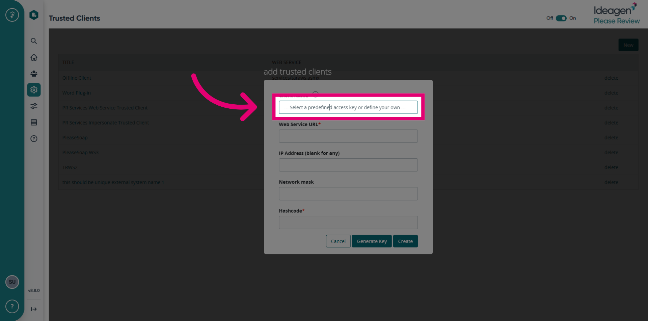Delete the Word Plug-in row
The image size is (648, 321).
611,93
